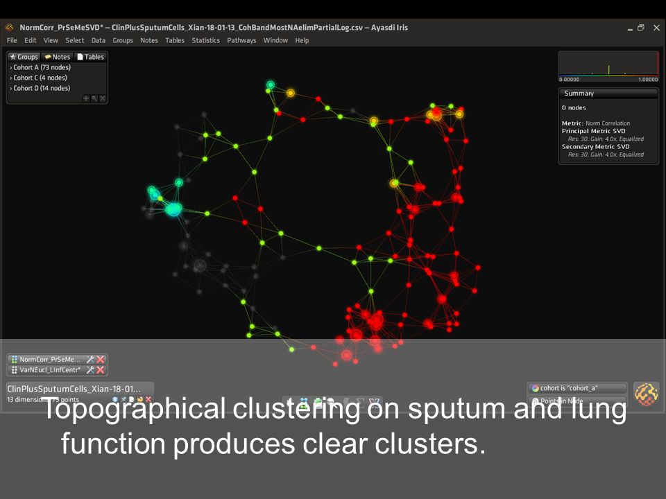Click the "Metric: Norm Correlation" text

click(595, 123)
